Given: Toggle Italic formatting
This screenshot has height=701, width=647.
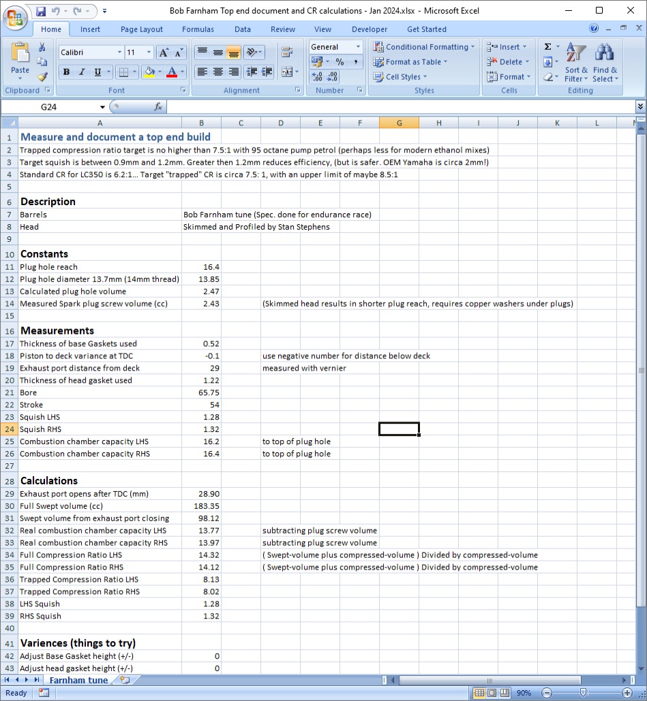Looking at the screenshot, I should [82, 72].
